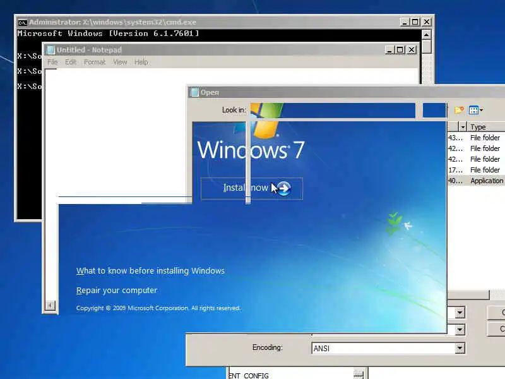
Task: Open the Edit menu in Notepad
Action: (71, 62)
